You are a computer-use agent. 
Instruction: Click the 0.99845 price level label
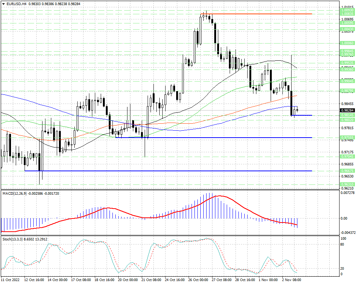coord(347,51)
